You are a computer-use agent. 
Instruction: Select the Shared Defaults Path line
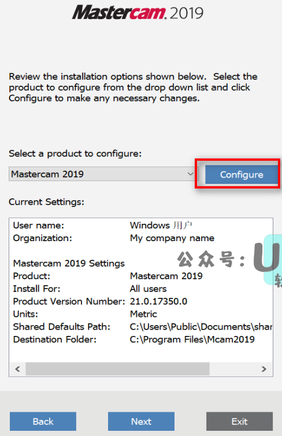143,327
